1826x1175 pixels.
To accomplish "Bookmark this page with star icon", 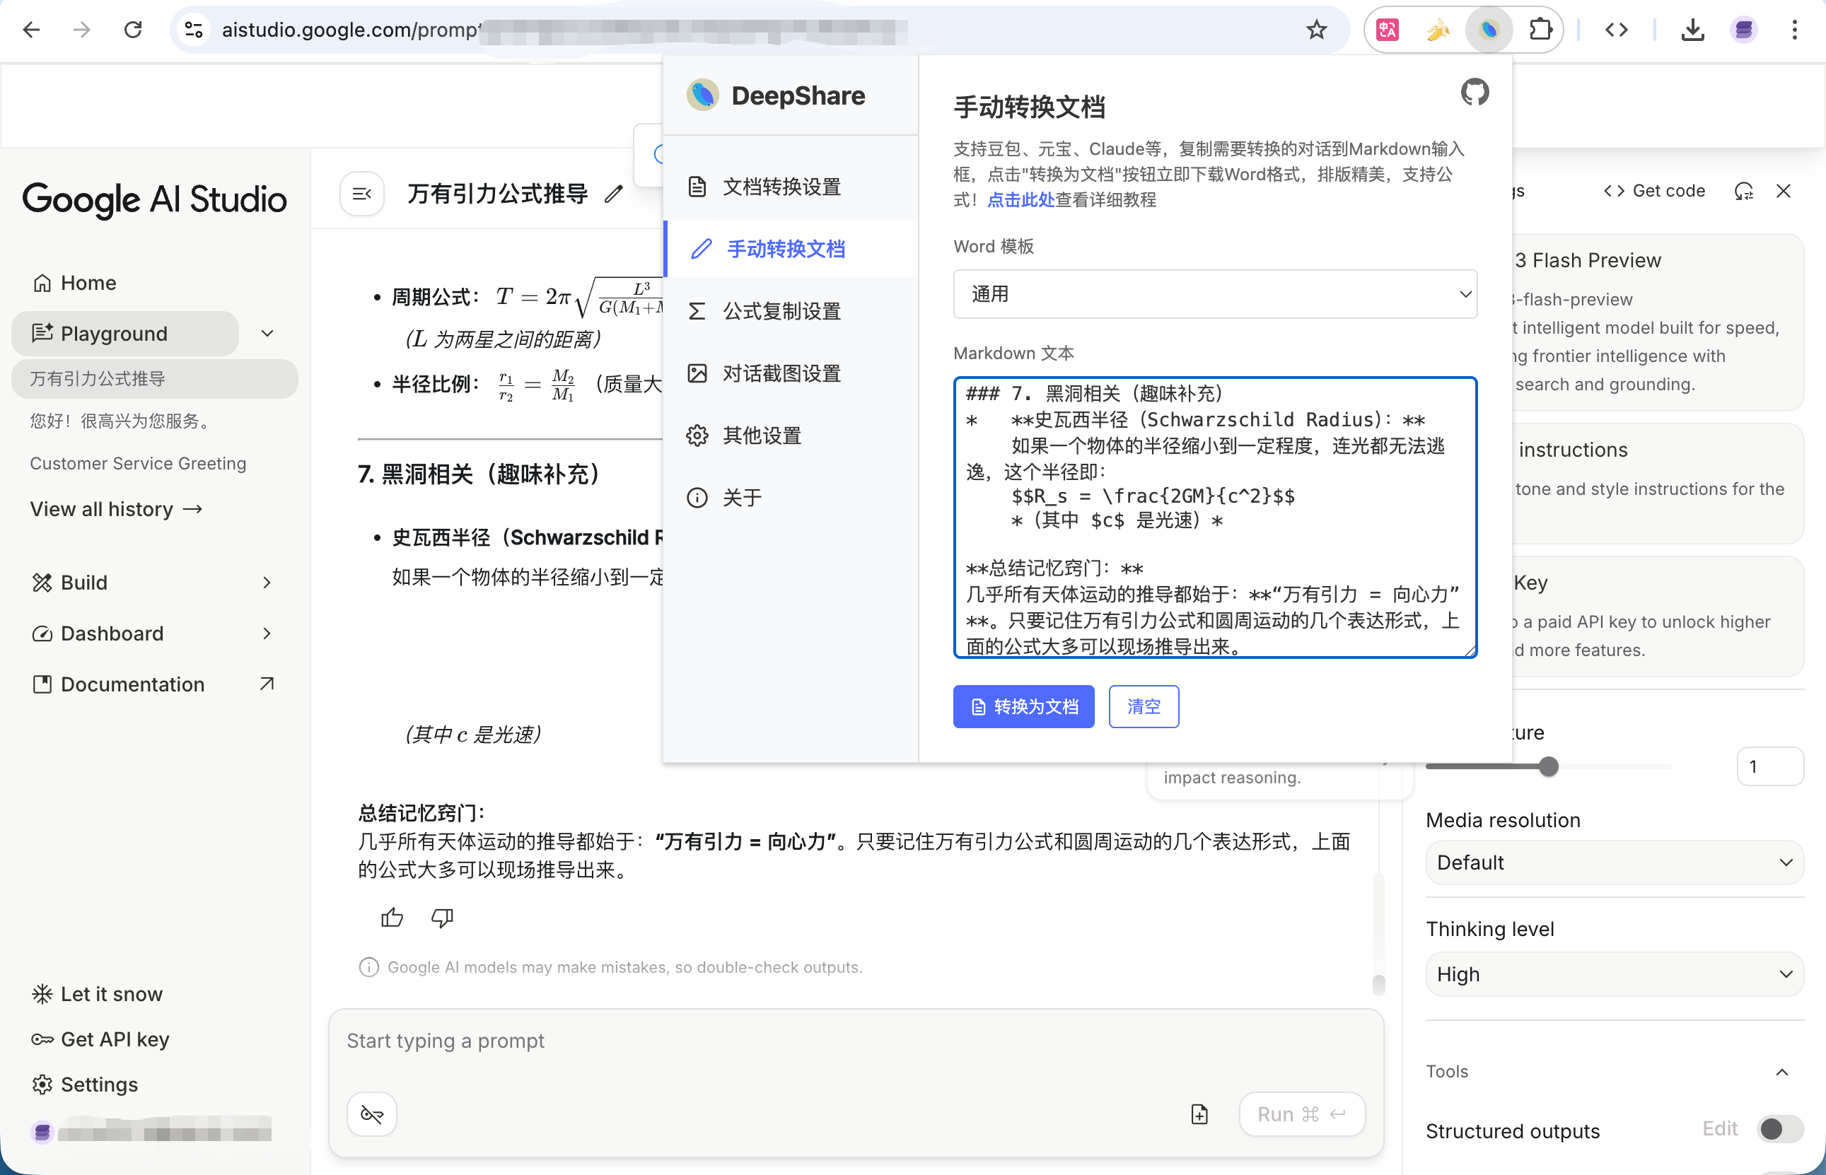I will pyautogui.click(x=1316, y=30).
